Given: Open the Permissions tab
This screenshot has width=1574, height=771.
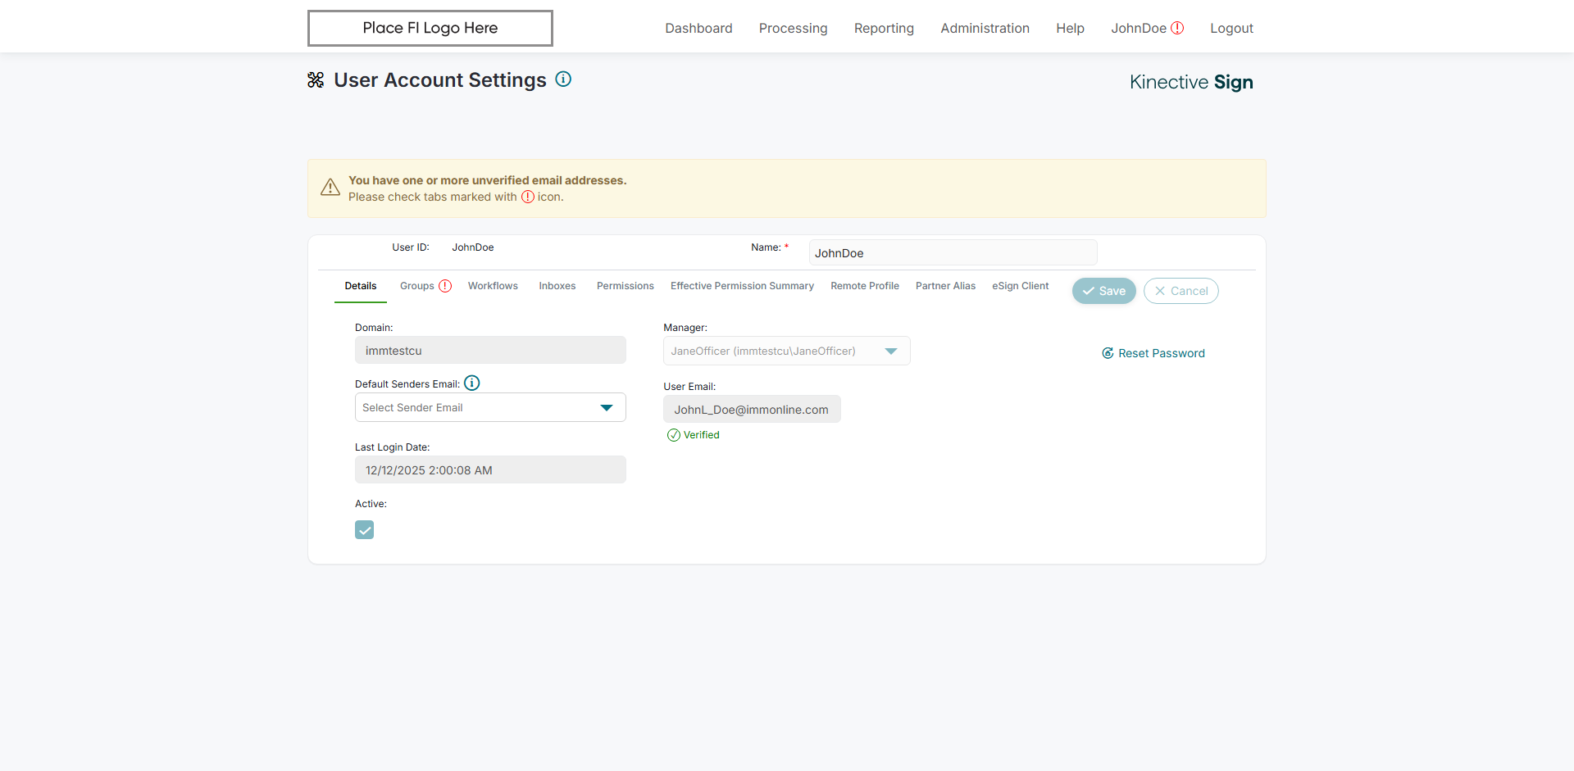Looking at the screenshot, I should point(626,286).
